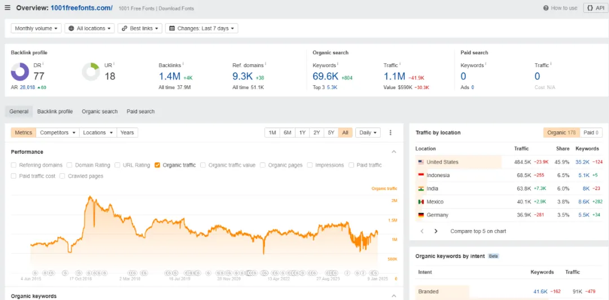Click the Indonesia flag icon
The image size is (609, 300).
point(421,175)
